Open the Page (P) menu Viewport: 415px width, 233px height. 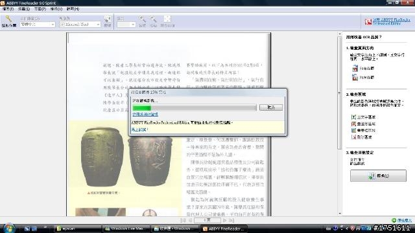pos(40,9)
